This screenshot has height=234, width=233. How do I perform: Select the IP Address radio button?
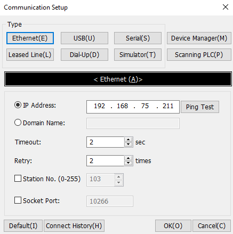pos(18,105)
